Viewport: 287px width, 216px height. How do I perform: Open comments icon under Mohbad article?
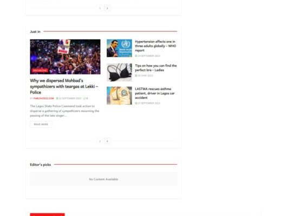coord(84,98)
